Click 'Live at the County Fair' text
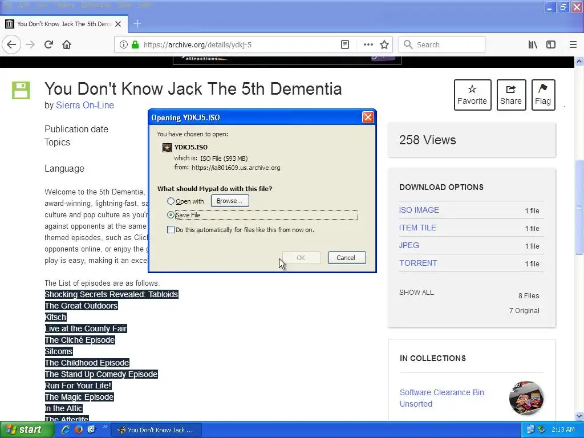 (86, 328)
